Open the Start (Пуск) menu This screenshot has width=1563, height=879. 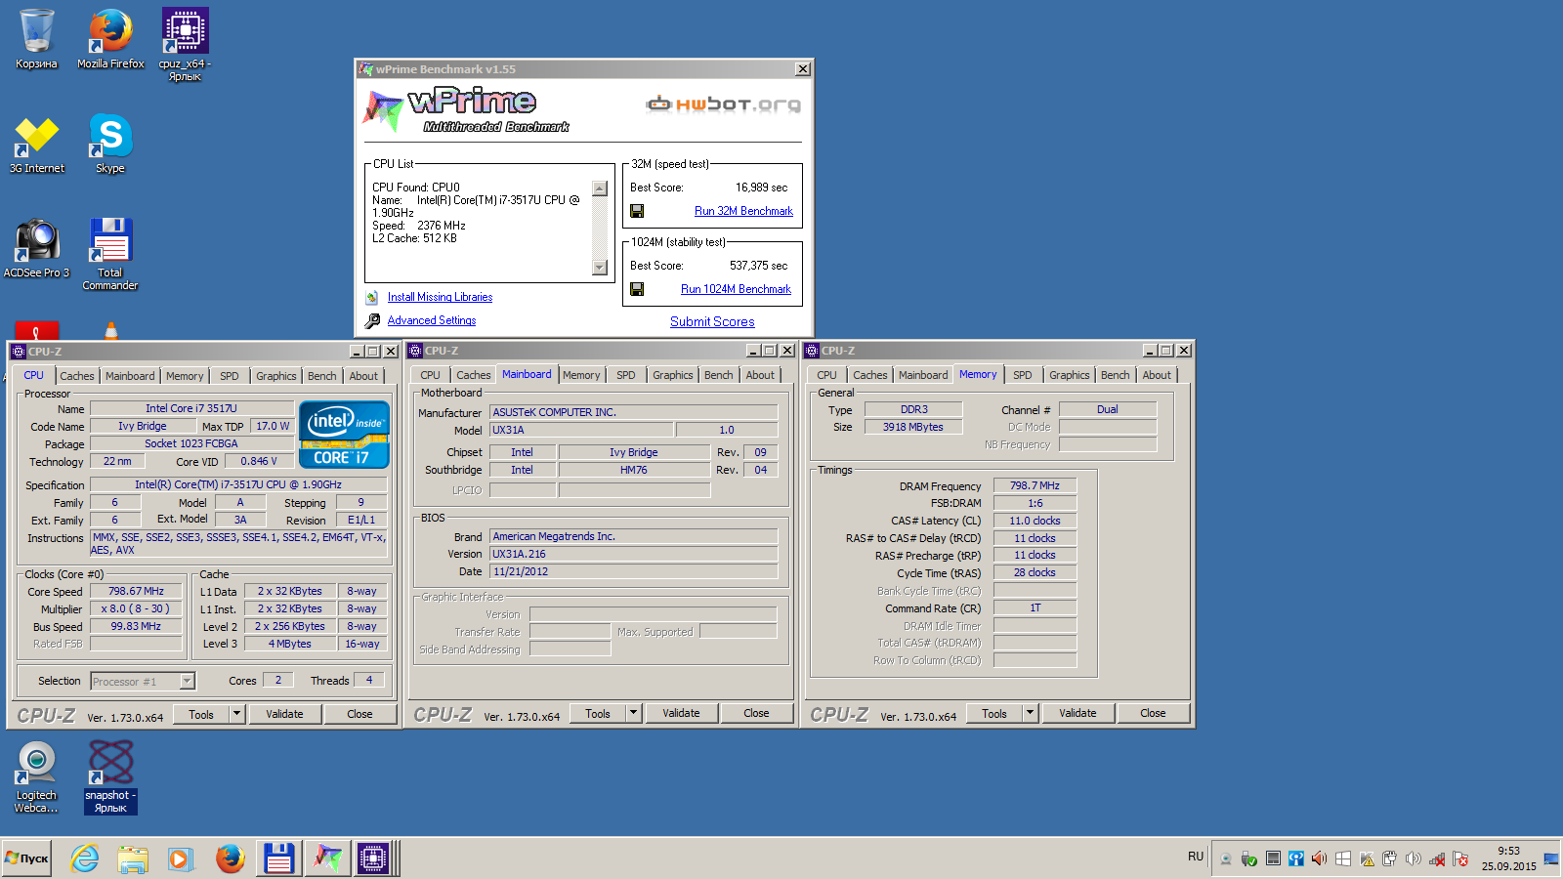(26, 858)
